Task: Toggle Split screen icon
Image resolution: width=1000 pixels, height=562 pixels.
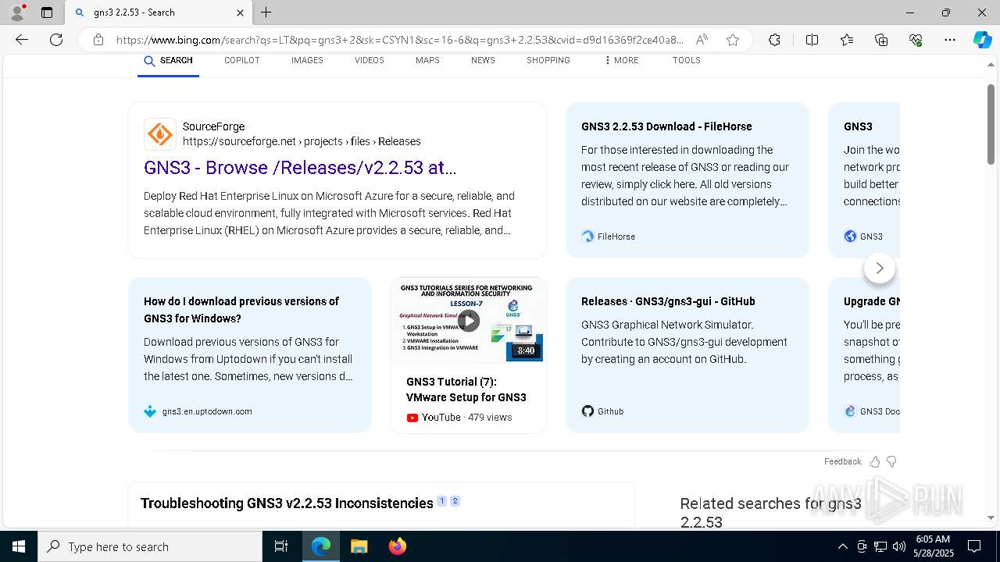Action: [812, 40]
